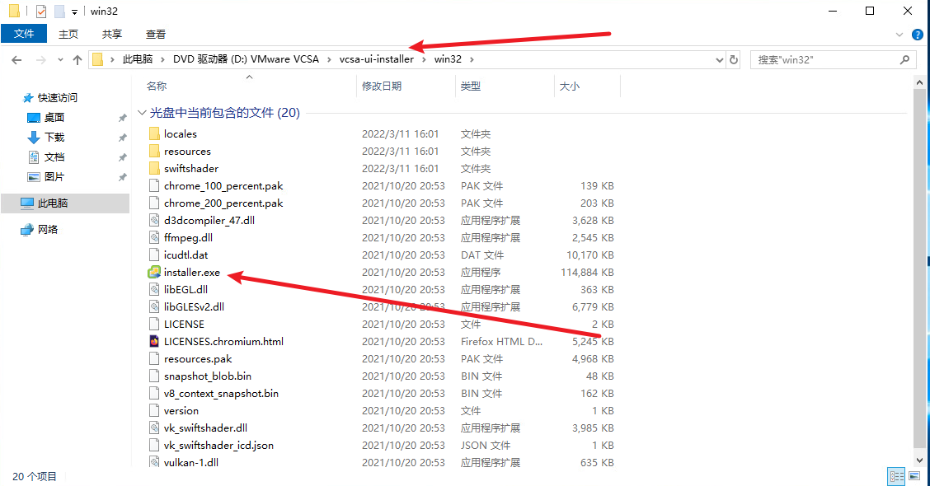Select 此电脑 in the navigation pane

click(53, 203)
